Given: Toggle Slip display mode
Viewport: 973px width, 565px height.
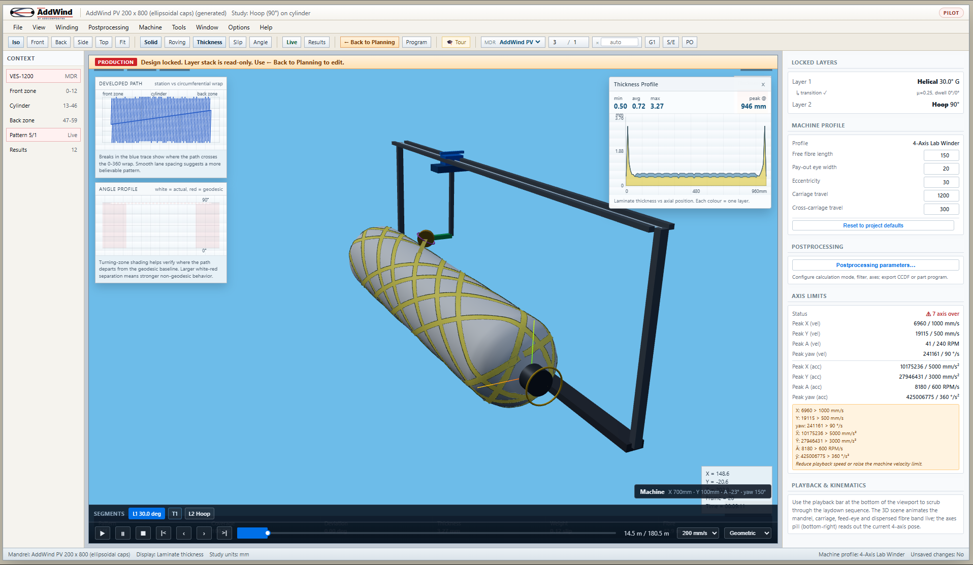Looking at the screenshot, I should click(238, 42).
